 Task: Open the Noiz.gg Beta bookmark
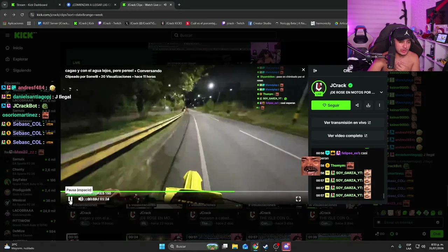tap(291, 23)
